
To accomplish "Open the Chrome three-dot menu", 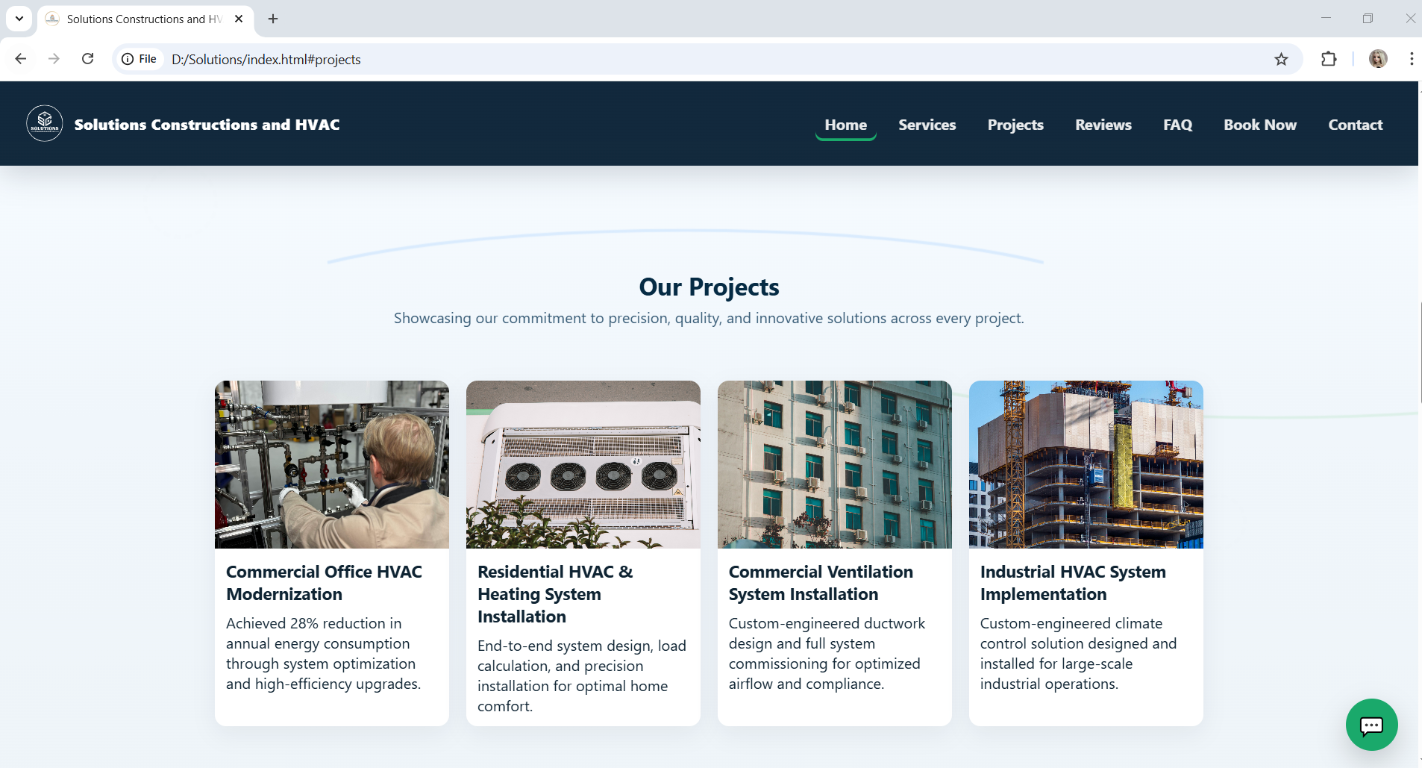I will (x=1412, y=58).
